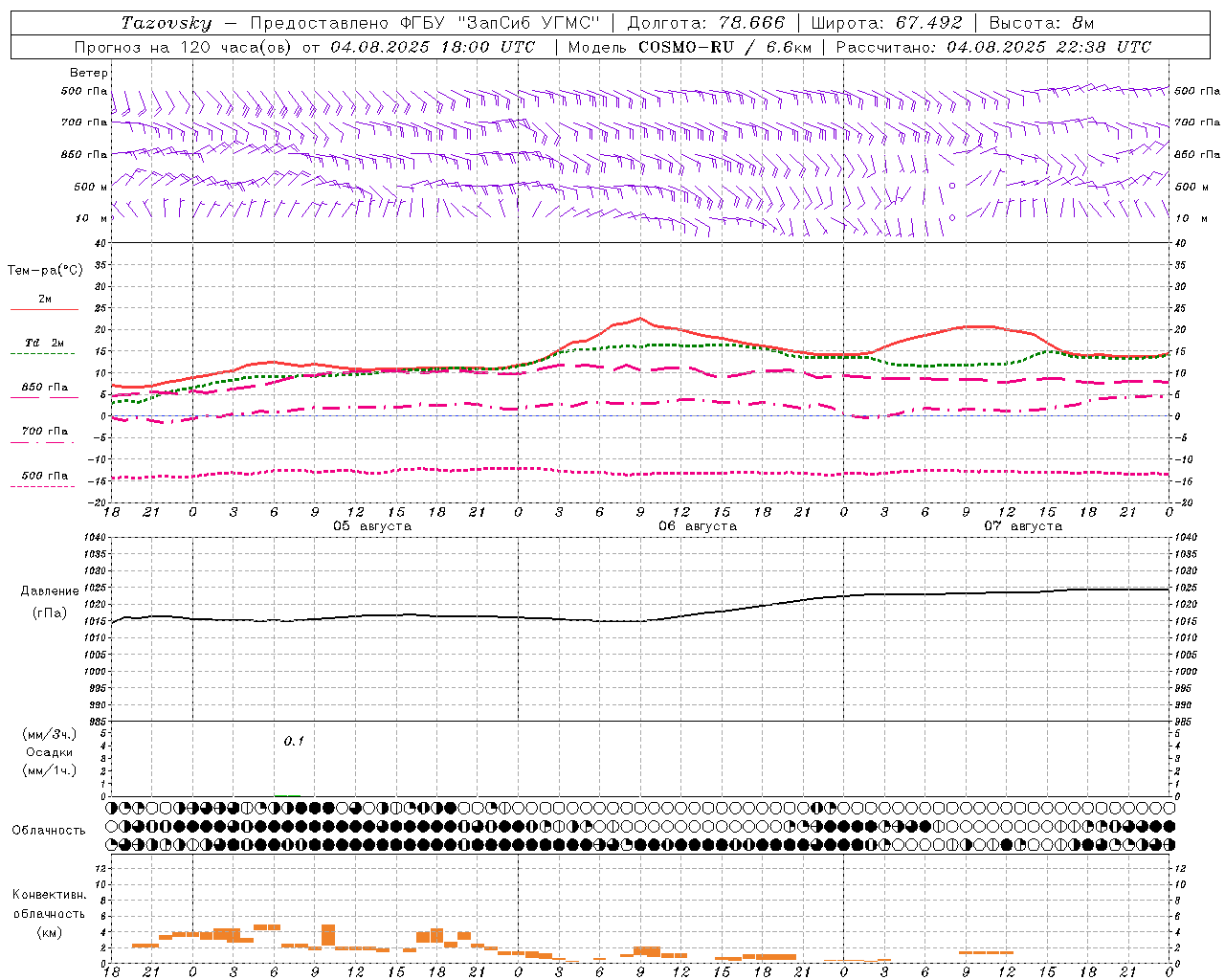
Task: Select the longitude value Долгота: 78.666
Action: (x=705, y=22)
